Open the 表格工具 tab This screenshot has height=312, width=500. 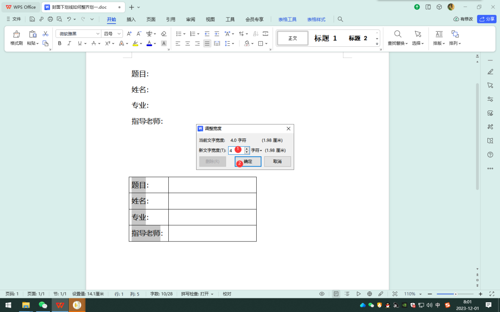(287, 19)
